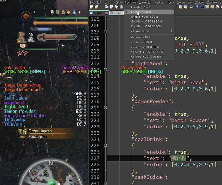The height and width of the screenshot is (185, 222).
Task: Click the "dashJuice" key on line 230
Action: pos(148,177)
